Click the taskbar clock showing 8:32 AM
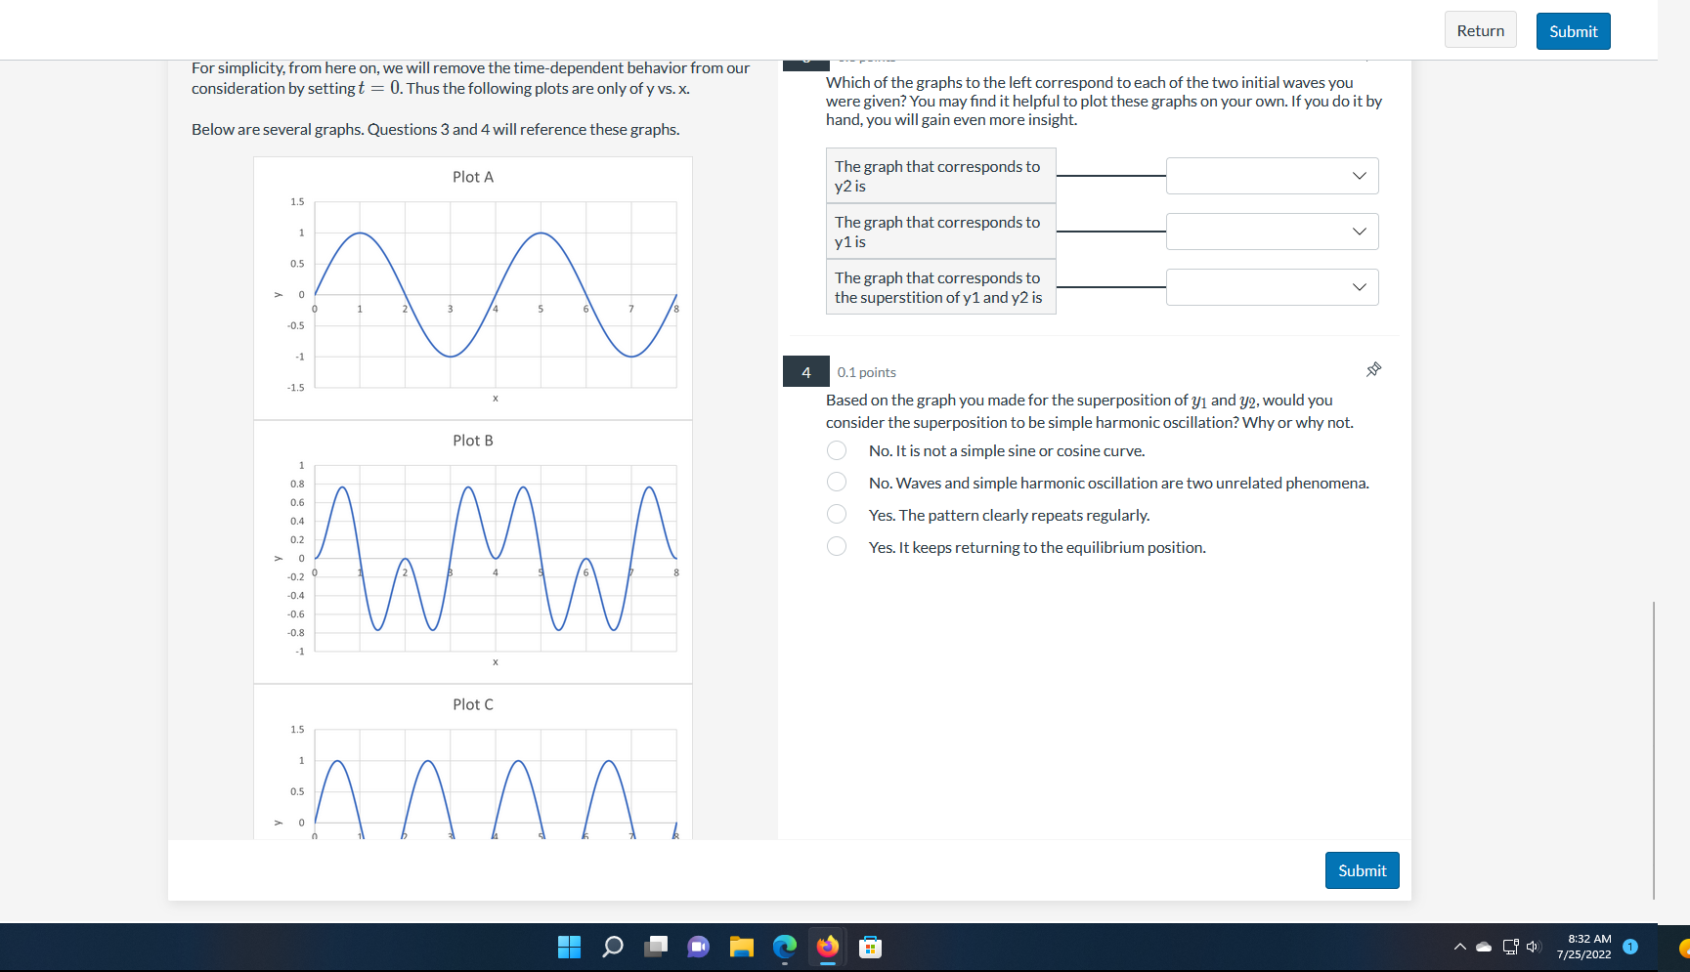This screenshot has height=972, width=1690. point(1589,947)
